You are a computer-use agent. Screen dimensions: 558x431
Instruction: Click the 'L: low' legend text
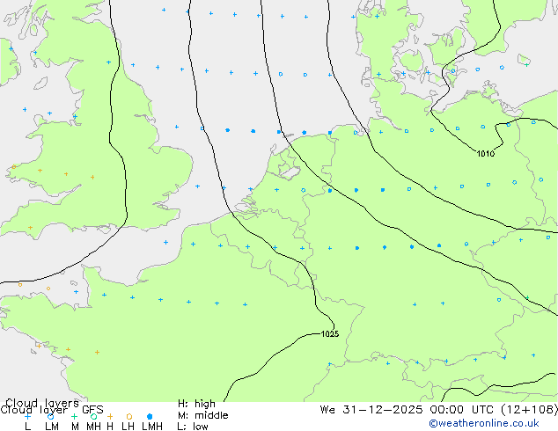(193, 427)
